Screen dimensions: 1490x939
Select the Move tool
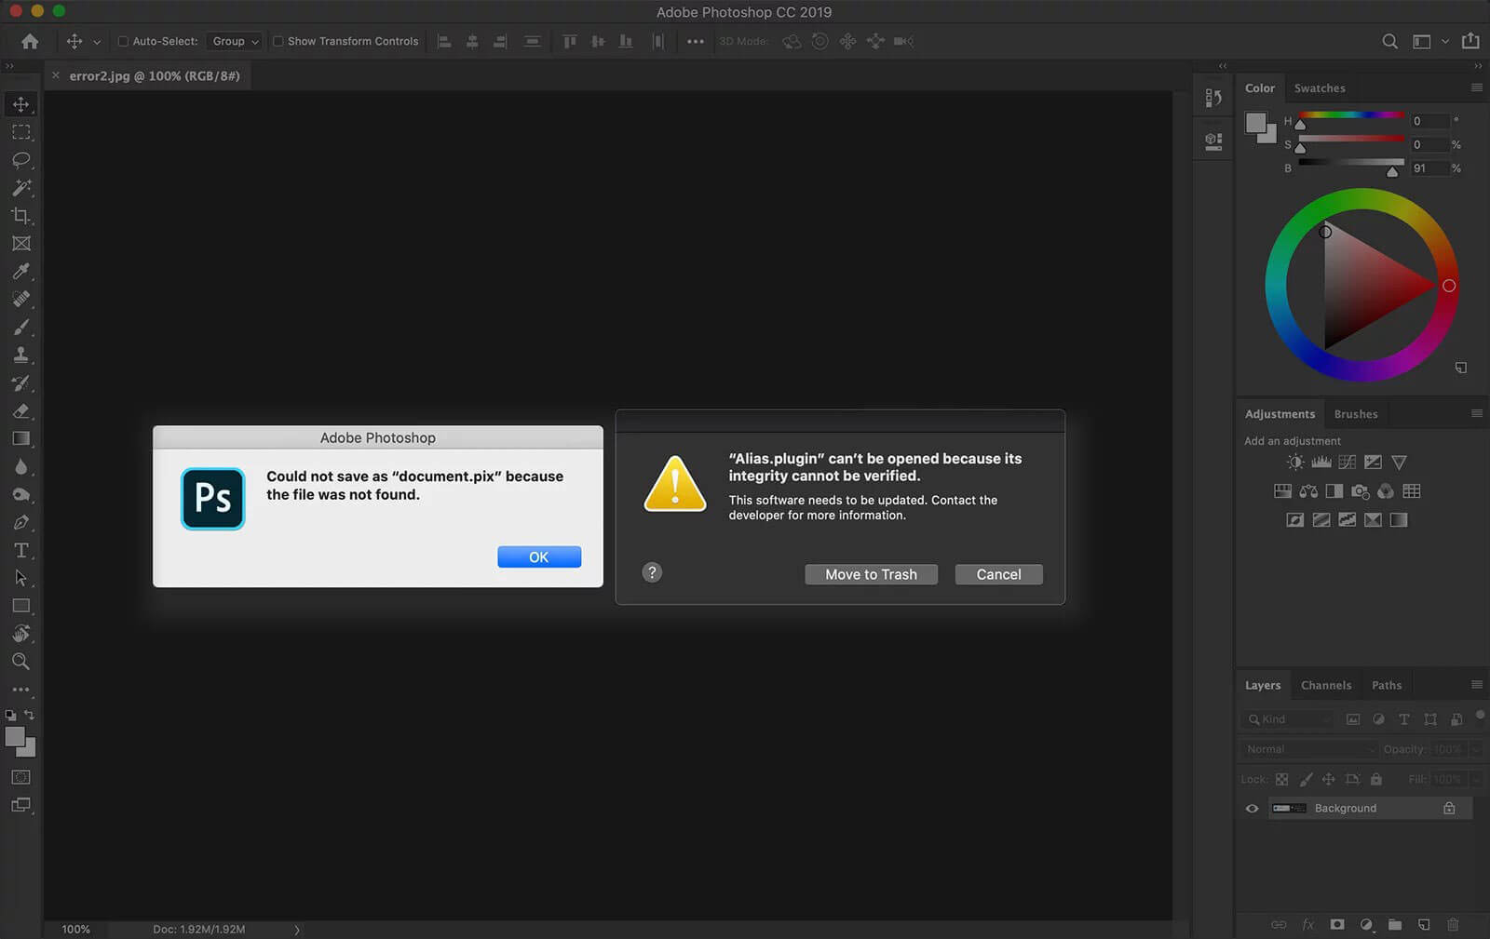(x=20, y=104)
